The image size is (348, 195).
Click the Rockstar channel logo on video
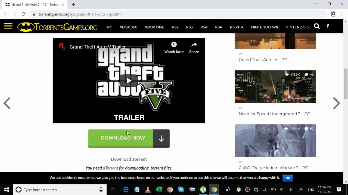click(62, 47)
